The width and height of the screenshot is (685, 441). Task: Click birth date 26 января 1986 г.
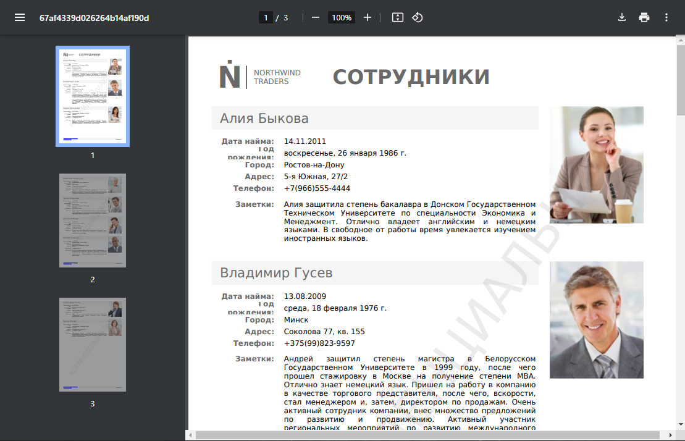372,153
